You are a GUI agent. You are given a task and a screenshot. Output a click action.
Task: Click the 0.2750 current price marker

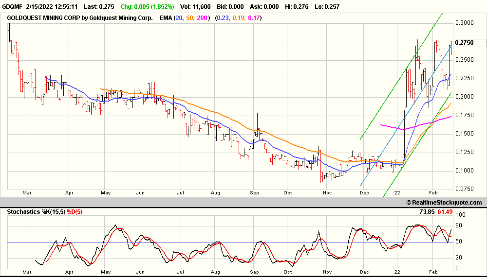[x=464, y=43]
